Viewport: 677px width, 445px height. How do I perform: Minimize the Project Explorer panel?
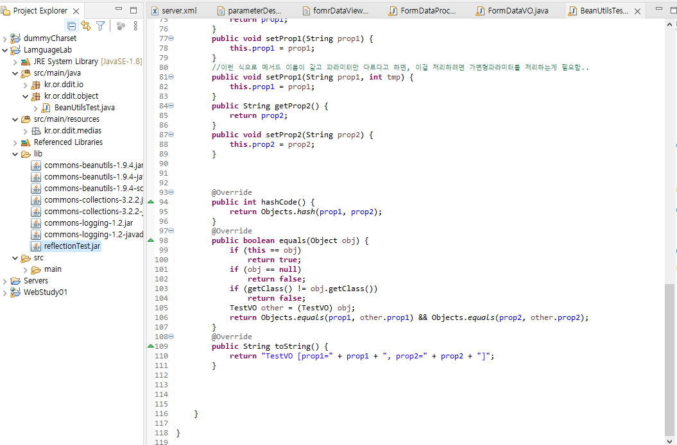(x=119, y=9)
